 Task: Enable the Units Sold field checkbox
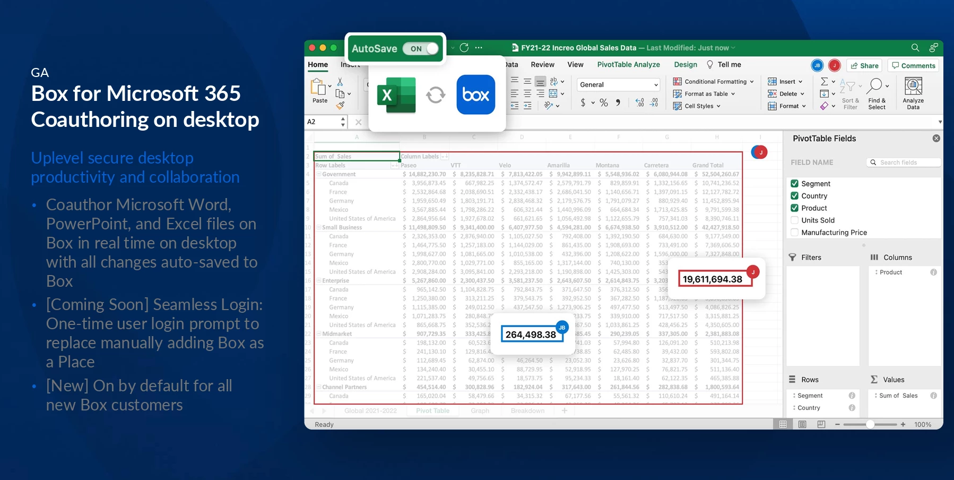click(794, 220)
